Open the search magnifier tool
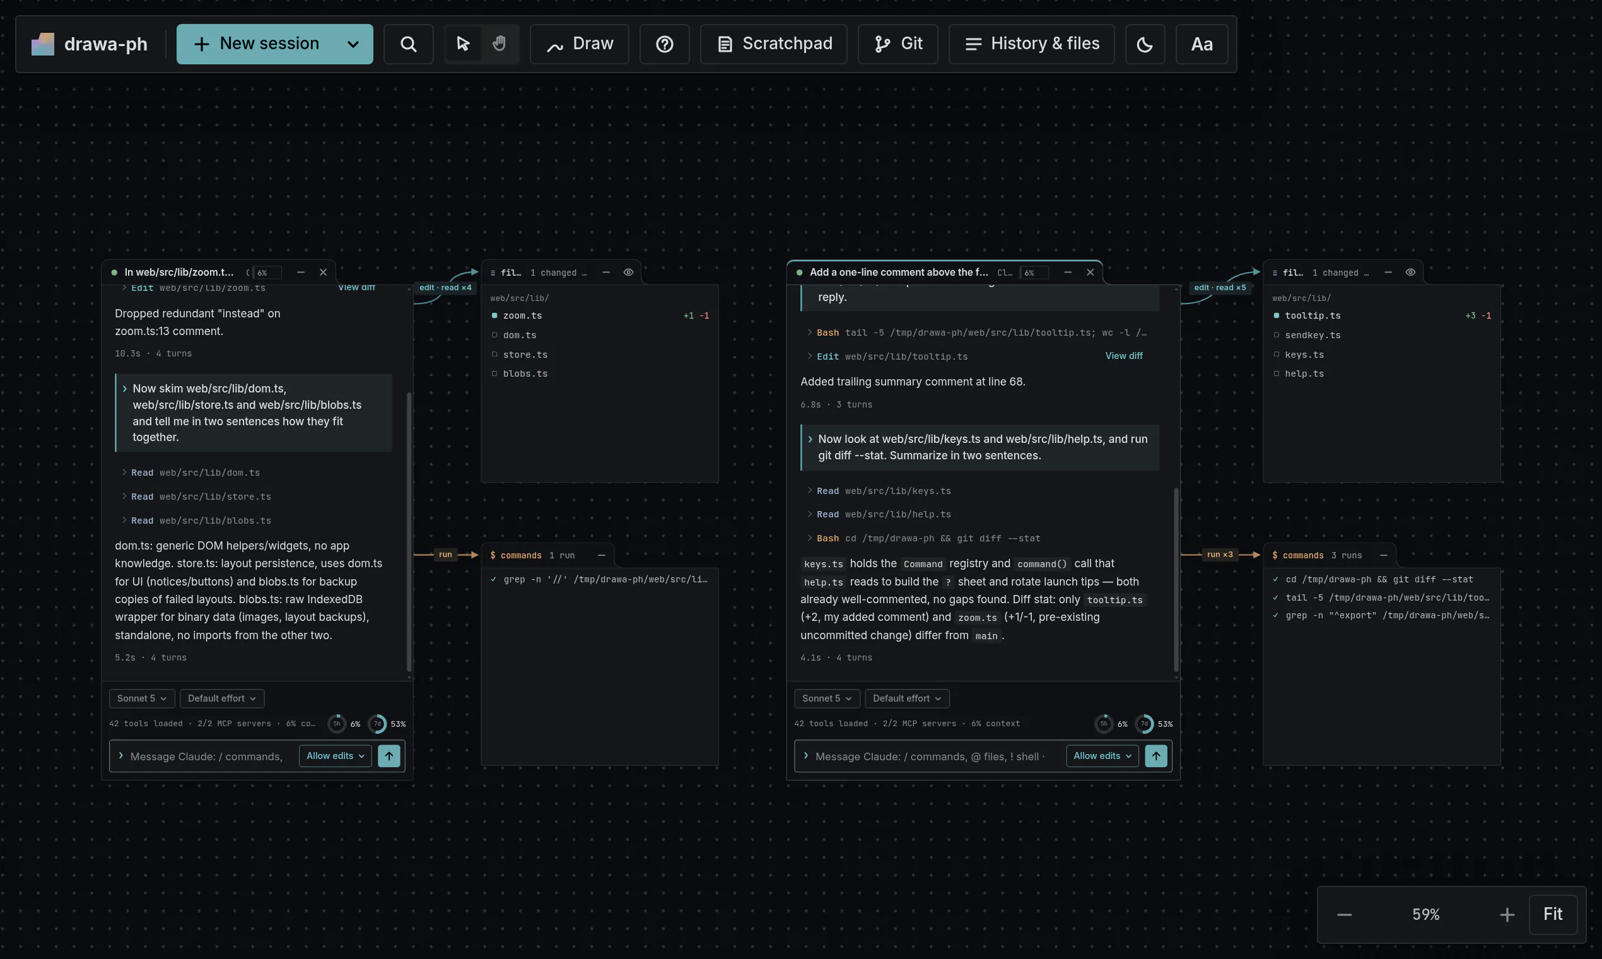 click(408, 44)
